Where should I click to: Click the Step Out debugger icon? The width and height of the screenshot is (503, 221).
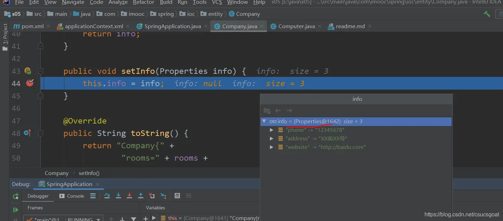click(141, 196)
